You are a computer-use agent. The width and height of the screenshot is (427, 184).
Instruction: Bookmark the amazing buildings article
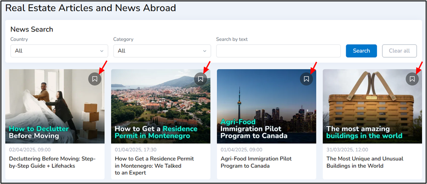pos(412,79)
